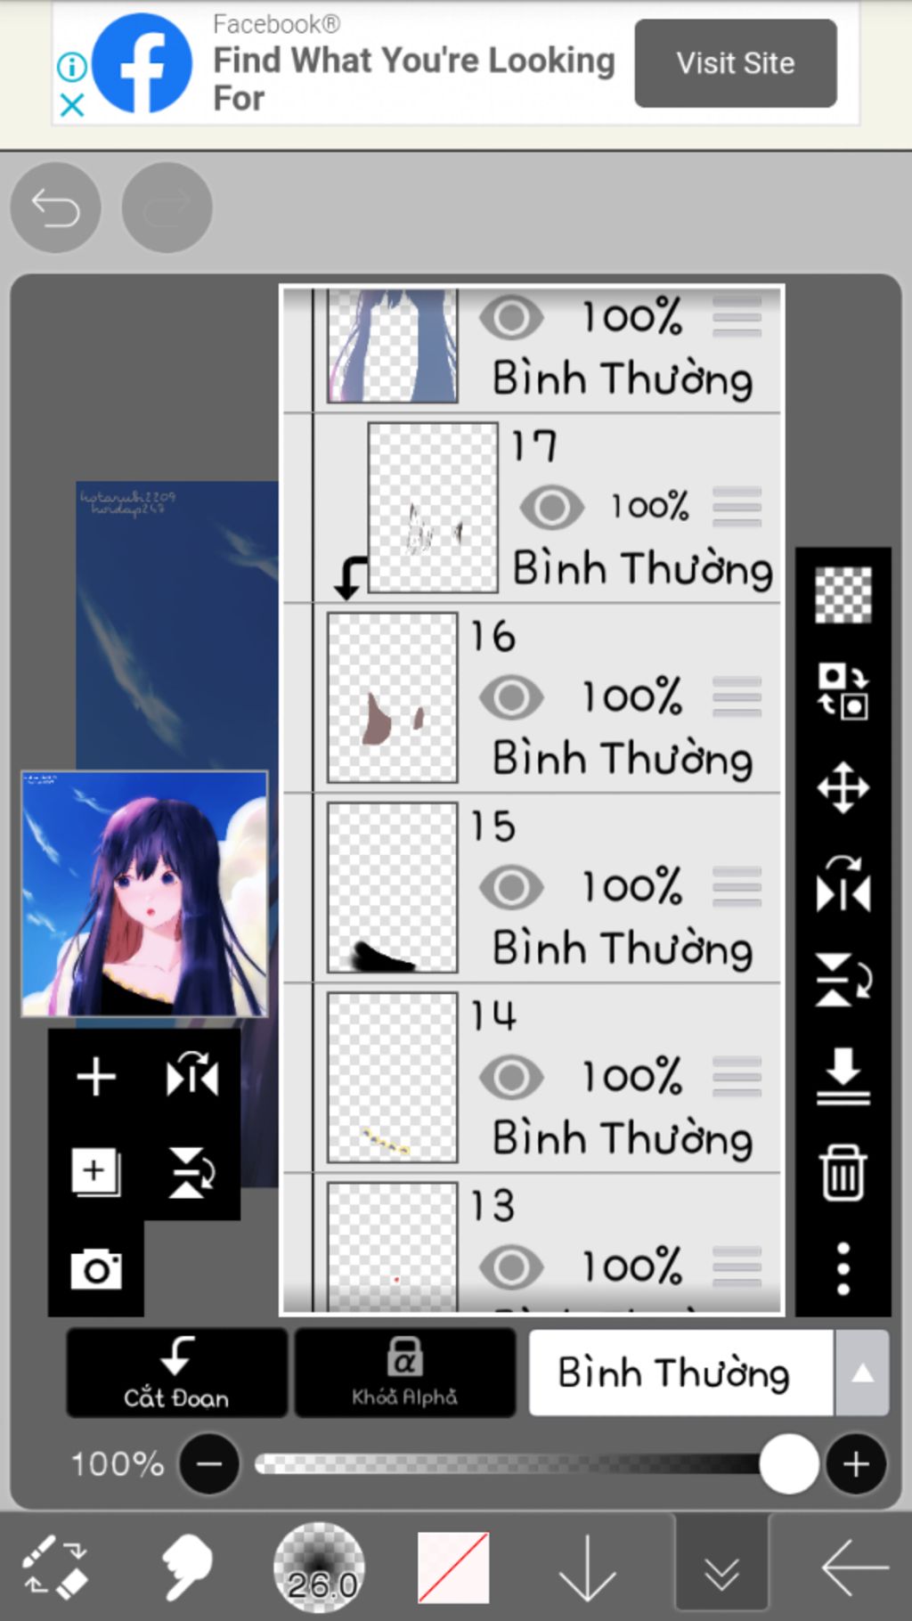912x1621 pixels.
Task: Tap the single down arrow icon
Action: 587,1567
